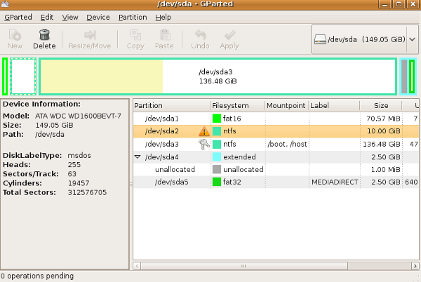421x282 pixels.
Task: Click the New partition toolbar icon
Action: 15,35
